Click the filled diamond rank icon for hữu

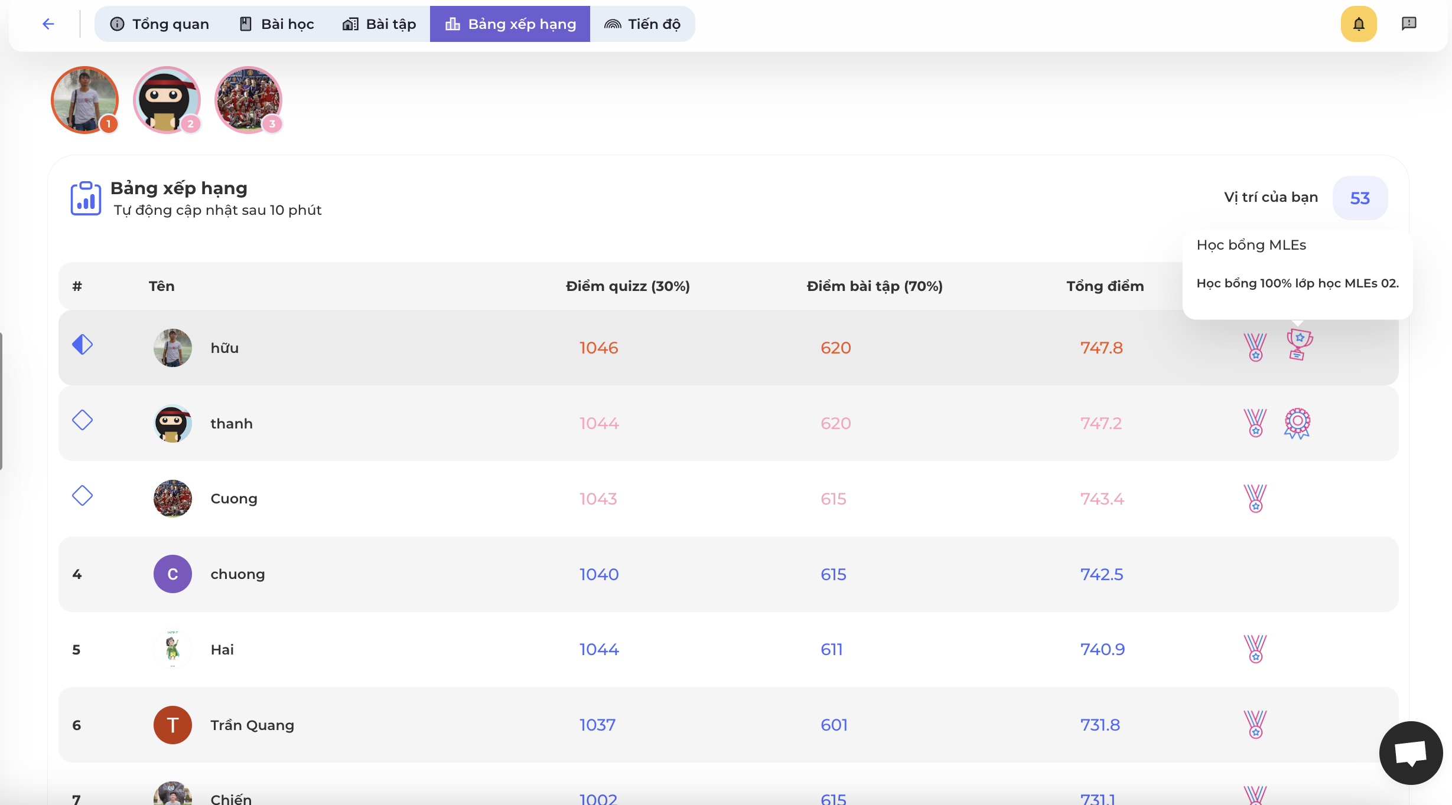click(82, 345)
